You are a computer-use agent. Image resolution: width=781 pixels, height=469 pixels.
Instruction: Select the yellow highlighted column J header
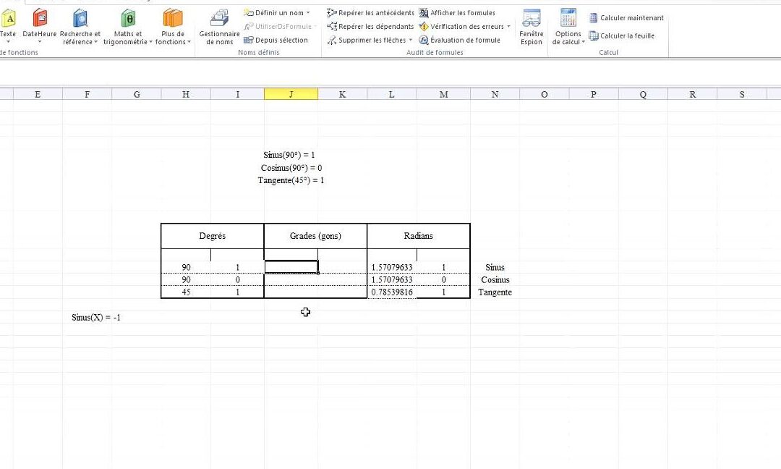pyautogui.click(x=291, y=93)
